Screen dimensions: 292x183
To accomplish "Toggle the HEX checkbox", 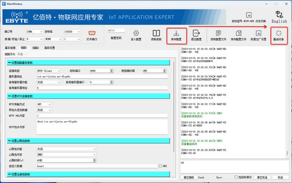I will click(x=160, y=166).
